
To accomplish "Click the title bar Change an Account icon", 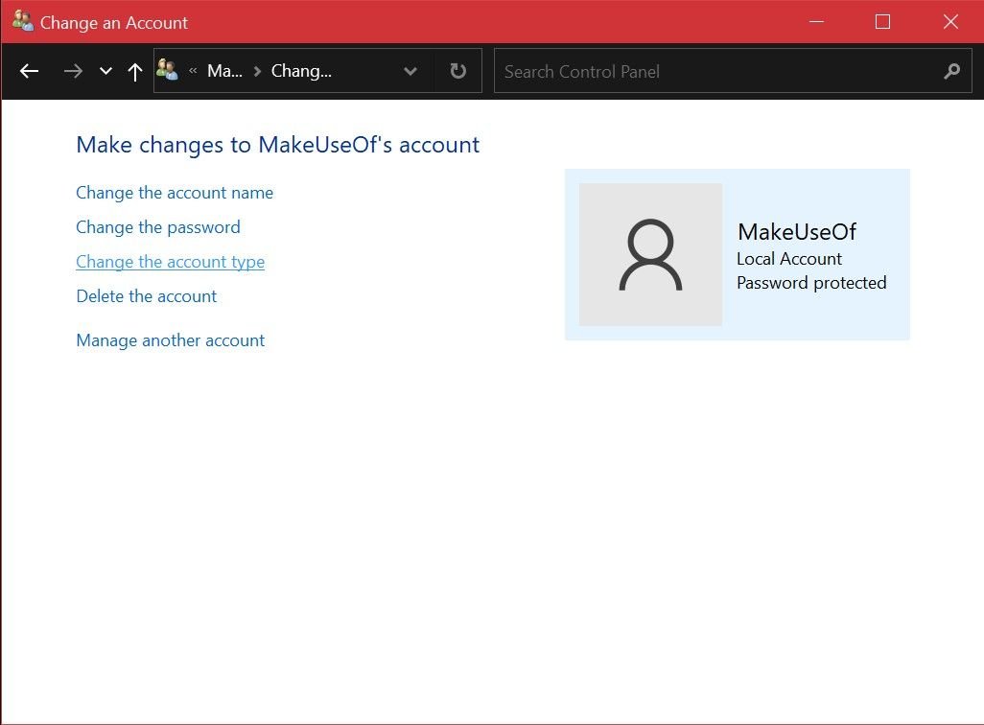I will click(23, 21).
